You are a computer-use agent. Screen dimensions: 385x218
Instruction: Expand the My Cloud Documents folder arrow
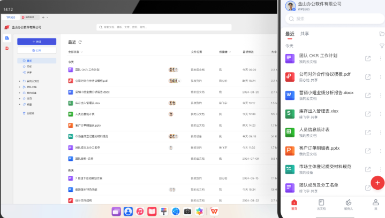(20, 81)
